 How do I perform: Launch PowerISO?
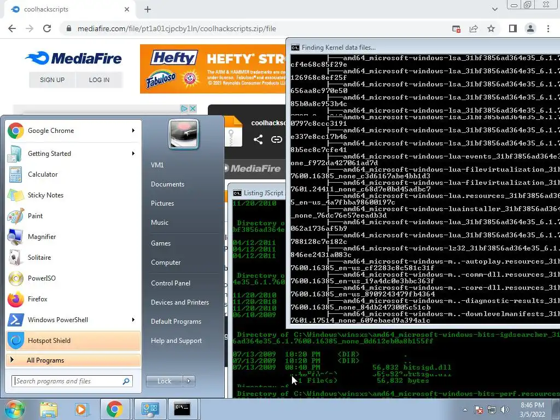73,278
